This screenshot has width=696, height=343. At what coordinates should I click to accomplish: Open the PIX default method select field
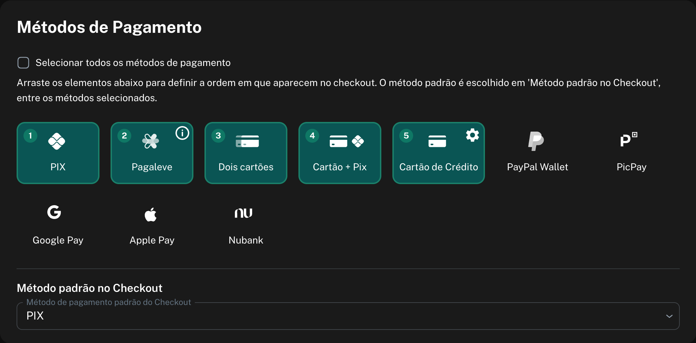click(348, 316)
